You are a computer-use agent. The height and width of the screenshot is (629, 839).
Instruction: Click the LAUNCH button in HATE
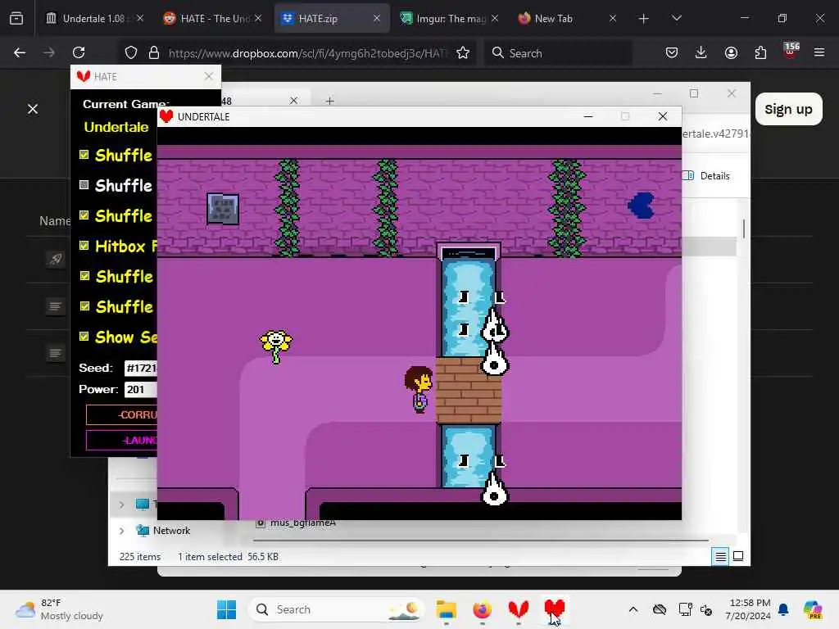coord(121,441)
